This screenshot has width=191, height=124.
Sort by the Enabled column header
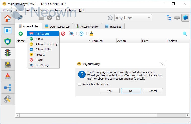(104, 41)
